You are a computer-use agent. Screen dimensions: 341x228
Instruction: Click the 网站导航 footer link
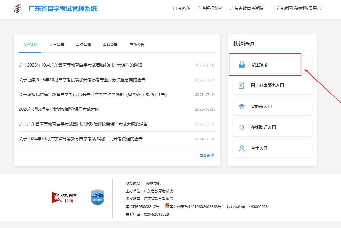pyautogui.click(x=153, y=183)
